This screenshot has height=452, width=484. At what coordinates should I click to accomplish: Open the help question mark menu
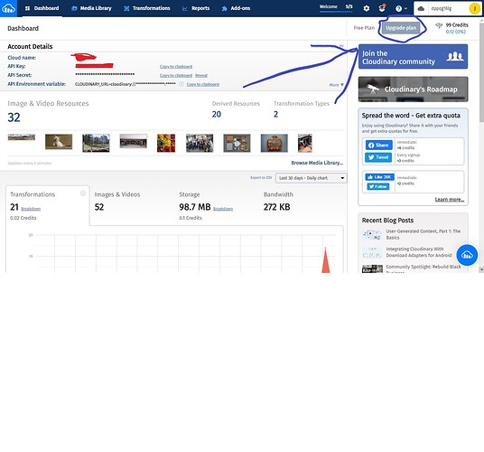[401, 9]
